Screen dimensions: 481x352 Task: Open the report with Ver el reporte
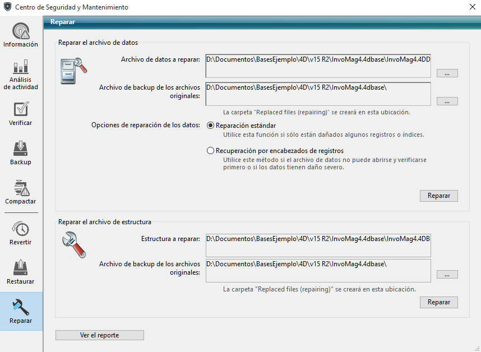[x=100, y=335]
